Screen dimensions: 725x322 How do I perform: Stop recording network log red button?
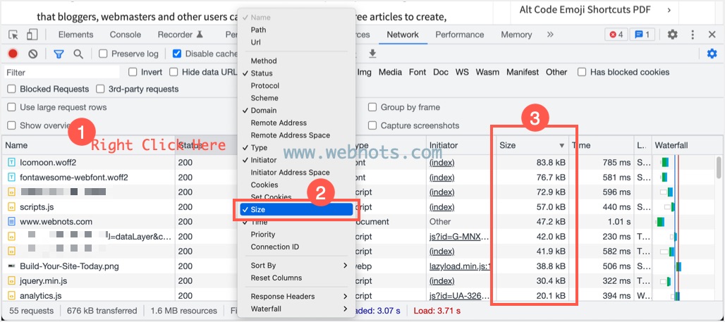click(x=13, y=54)
